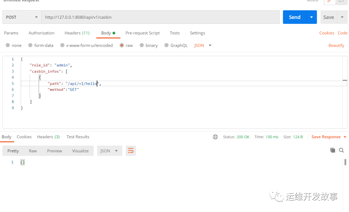Click the {} in response body

point(23,162)
